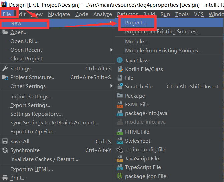This screenshot has width=224, height=182.
Task: Expand the Open Recent submenu arrow
Action: click(111, 50)
